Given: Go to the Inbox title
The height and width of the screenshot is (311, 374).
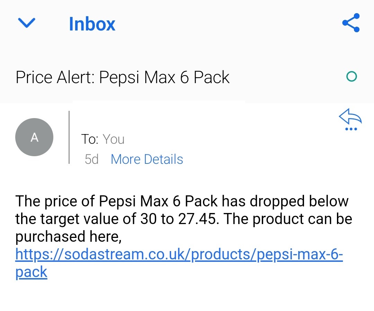Looking at the screenshot, I should click(x=92, y=24).
